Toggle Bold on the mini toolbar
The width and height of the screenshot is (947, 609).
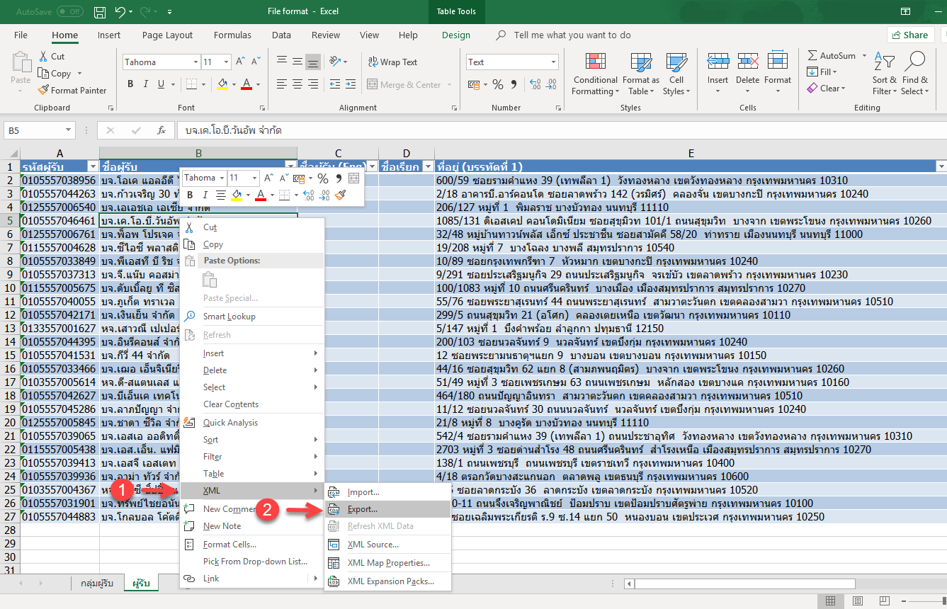click(x=190, y=195)
